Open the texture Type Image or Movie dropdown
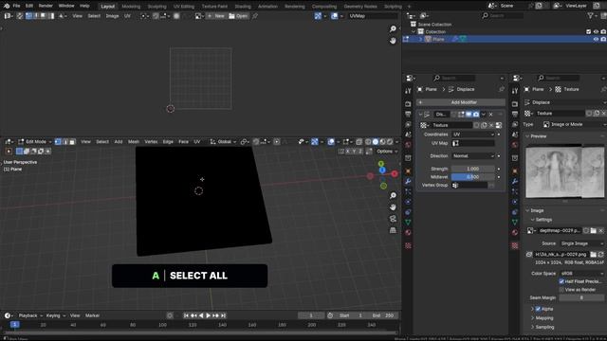 tap(573, 124)
